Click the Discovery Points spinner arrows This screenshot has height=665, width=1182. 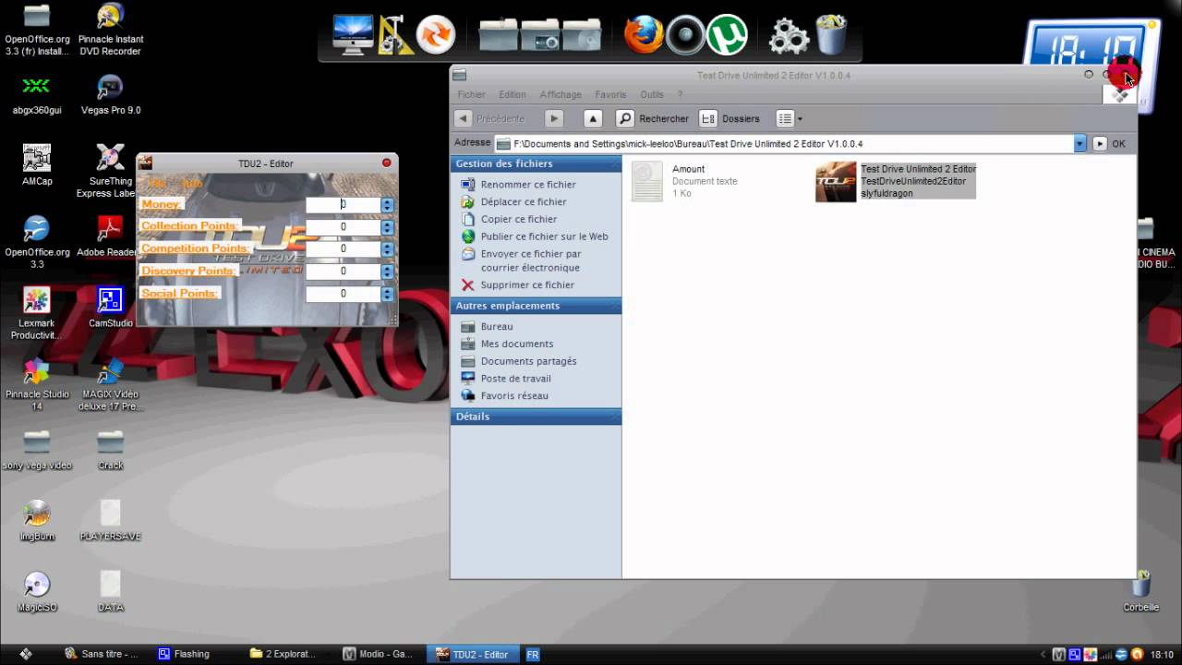(387, 272)
